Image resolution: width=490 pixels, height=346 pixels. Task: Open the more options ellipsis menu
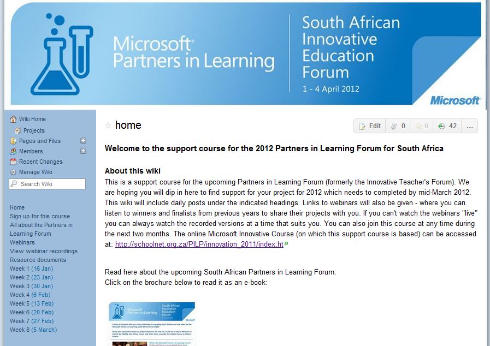(x=469, y=126)
